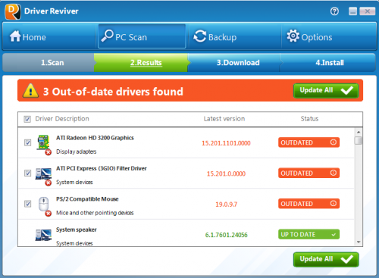Image resolution: width=379 pixels, height=278 pixels.
Task: Uncheck the ATI Radeon HD 3200 Graphics checkbox
Action: click(x=27, y=142)
